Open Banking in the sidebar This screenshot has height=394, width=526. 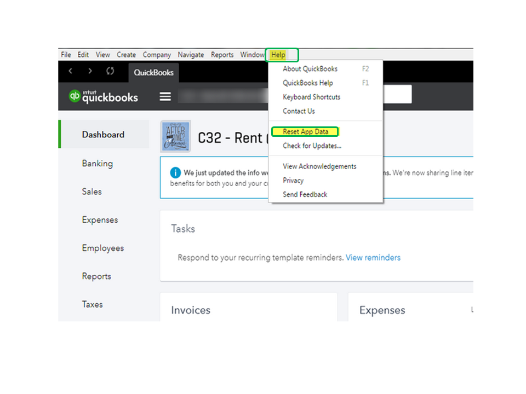point(98,164)
